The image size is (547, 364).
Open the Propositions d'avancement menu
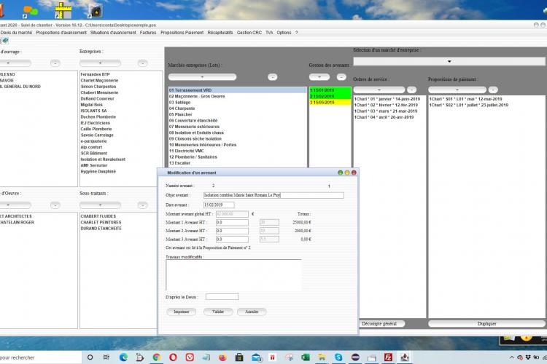61,32
